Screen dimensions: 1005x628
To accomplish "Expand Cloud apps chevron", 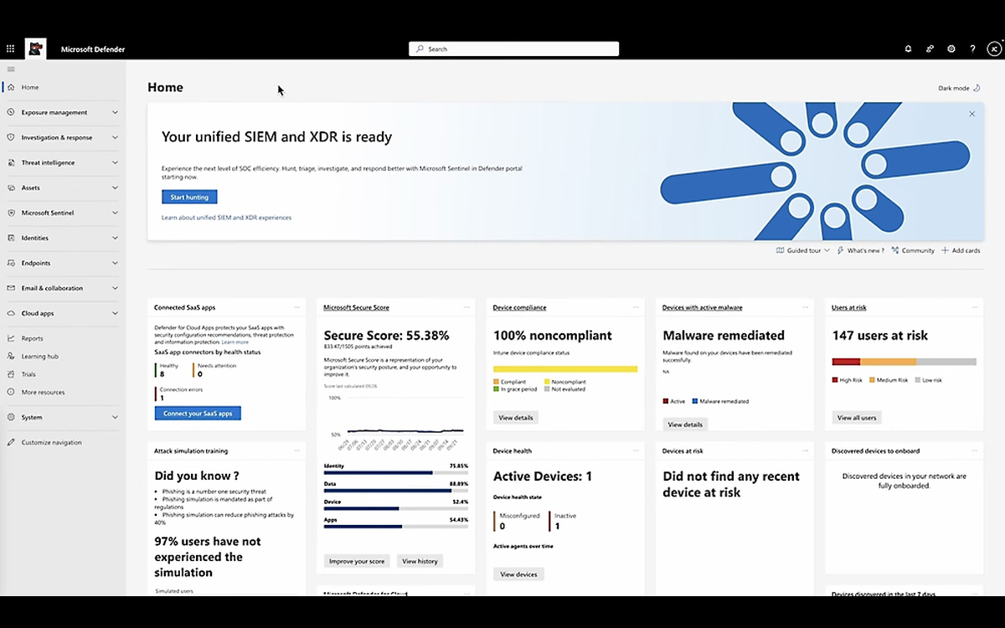I will pyautogui.click(x=115, y=313).
